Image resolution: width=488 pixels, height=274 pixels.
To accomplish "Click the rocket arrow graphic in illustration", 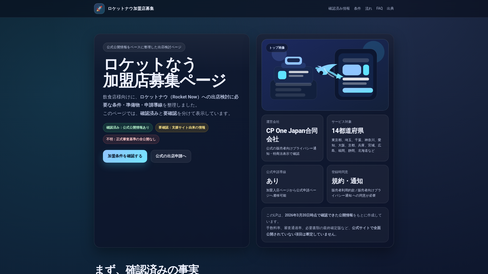I will [x=329, y=71].
